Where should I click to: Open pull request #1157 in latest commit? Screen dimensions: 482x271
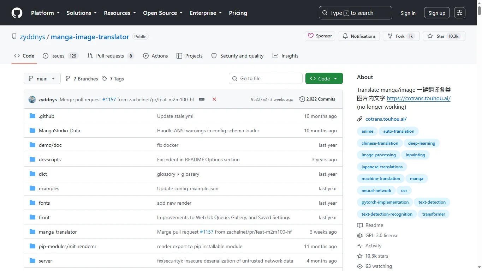pos(109,100)
